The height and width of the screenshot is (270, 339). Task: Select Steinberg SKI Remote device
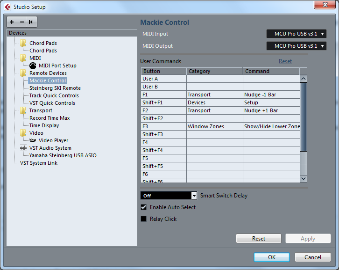coord(55,88)
